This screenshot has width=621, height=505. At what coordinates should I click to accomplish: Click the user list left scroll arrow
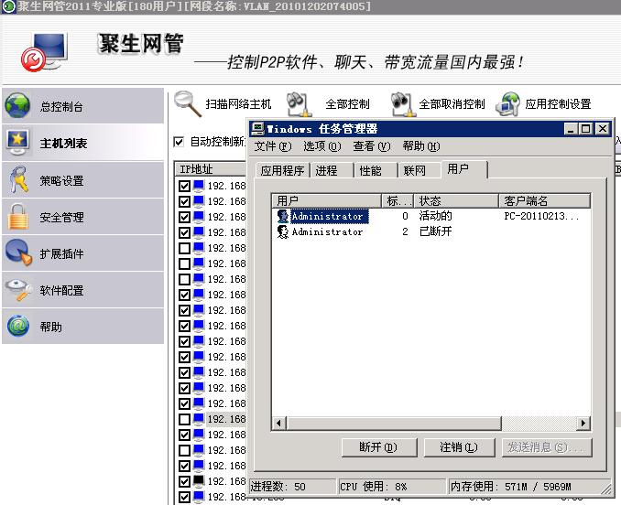point(279,424)
